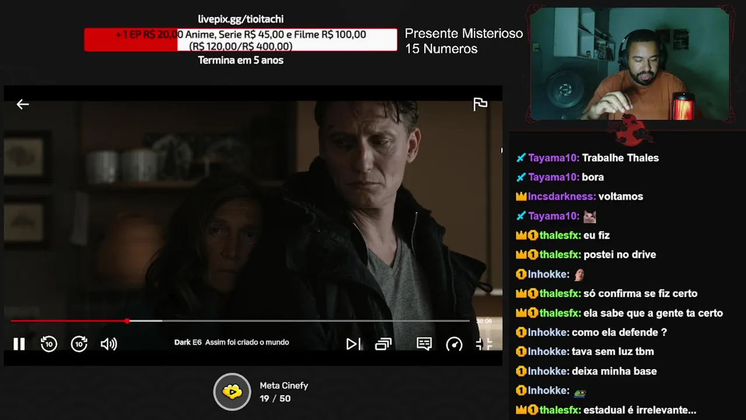Image resolution: width=746 pixels, height=420 pixels.
Task: Click the remaining time label on the timeline
Action: [484, 321]
